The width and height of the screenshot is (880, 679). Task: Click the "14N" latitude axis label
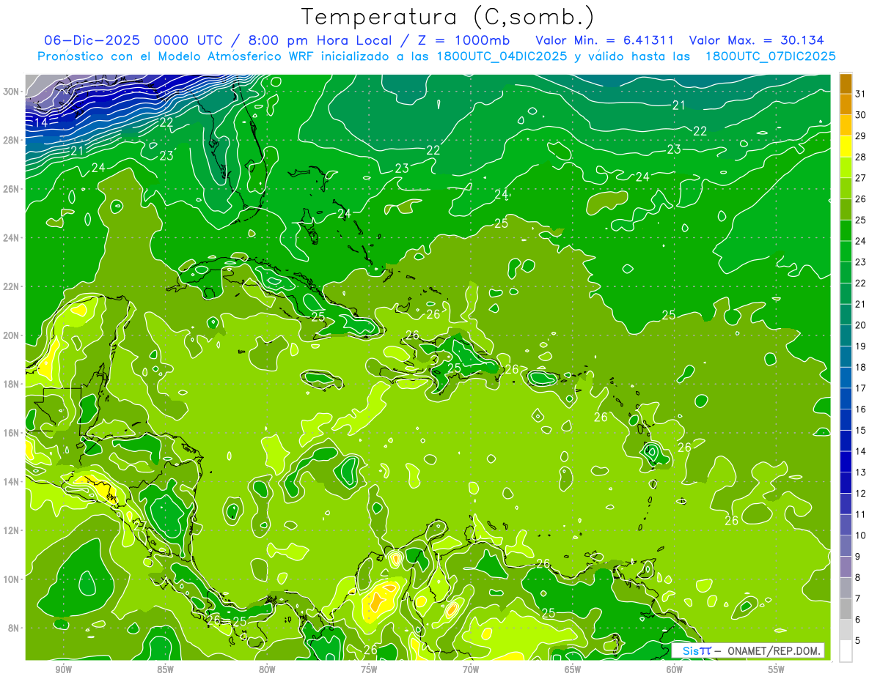[12, 481]
